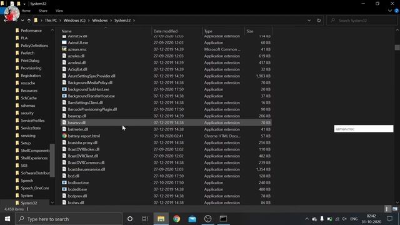
Task: Open the Quick Access Toolbar dropdown arrow
Action: [x=24, y=4]
